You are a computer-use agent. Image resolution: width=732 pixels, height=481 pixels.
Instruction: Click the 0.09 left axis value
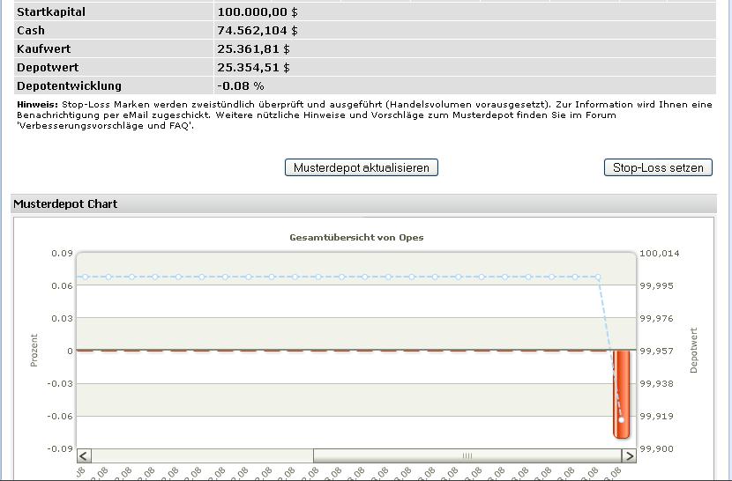(x=62, y=254)
